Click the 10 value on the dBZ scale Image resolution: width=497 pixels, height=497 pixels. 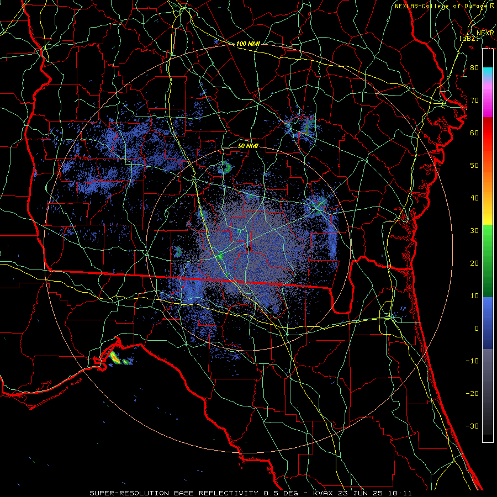pyautogui.click(x=474, y=296)
